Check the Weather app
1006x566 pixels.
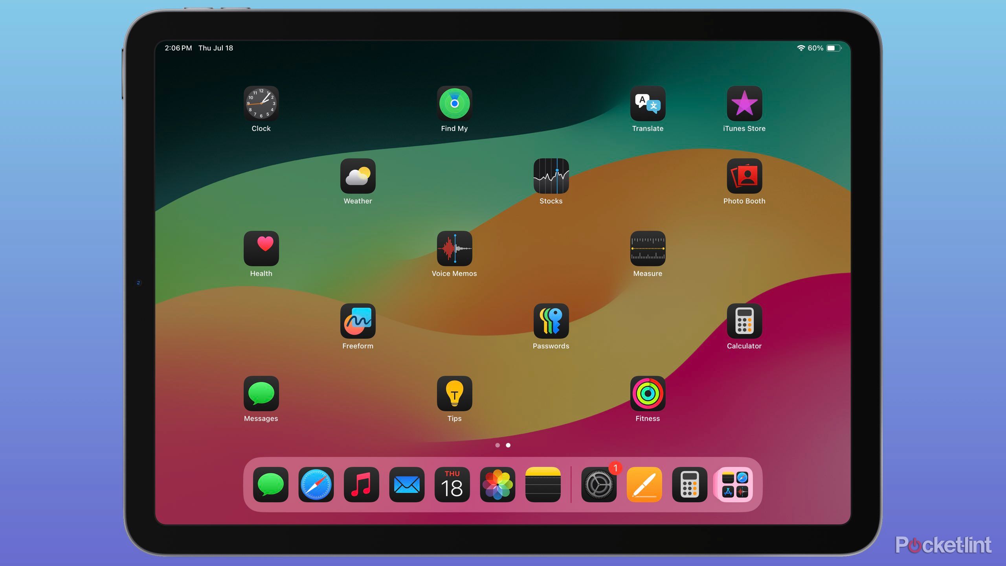(x=358, y=176)
